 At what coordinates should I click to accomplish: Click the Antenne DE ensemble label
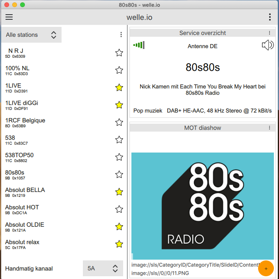202,46
